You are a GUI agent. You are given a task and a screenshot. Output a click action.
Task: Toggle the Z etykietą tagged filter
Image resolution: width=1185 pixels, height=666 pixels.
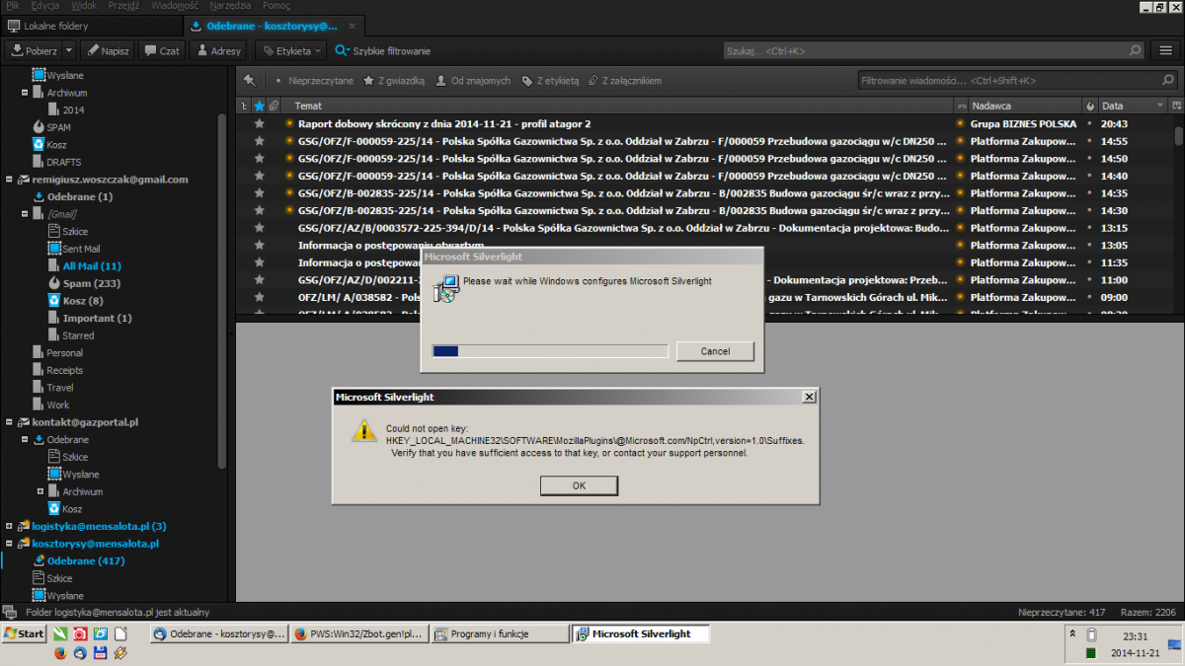point(550,81)
